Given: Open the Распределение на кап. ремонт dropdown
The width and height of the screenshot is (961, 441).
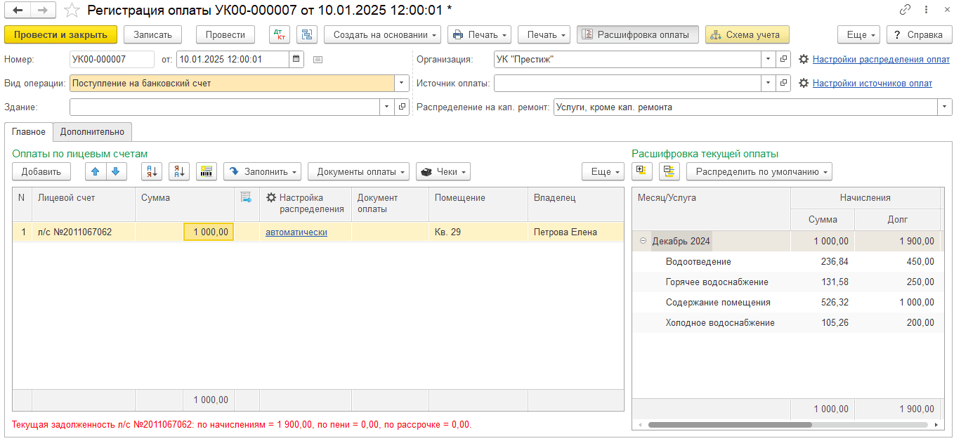Looking at the screenshot, I should click(x=944, y=107).
